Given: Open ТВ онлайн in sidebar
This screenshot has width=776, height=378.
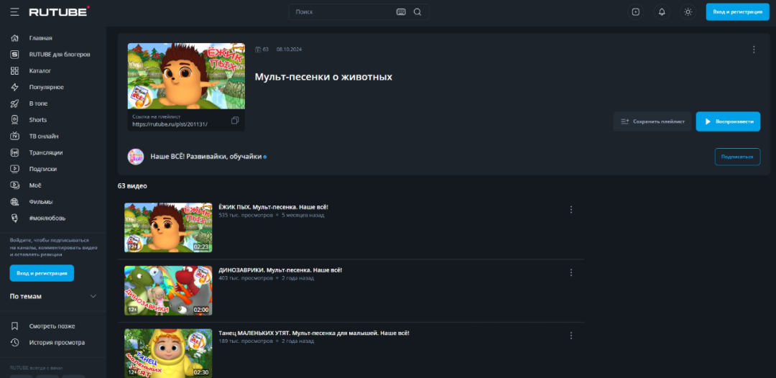Looking at the screenshot, I should (43, 136).
